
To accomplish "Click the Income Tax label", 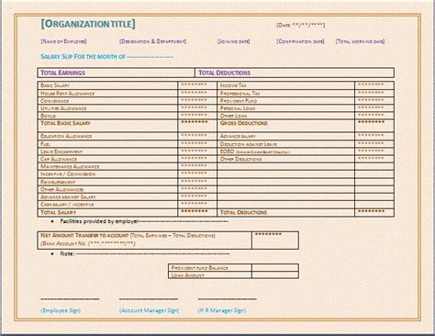I will [x=233, y=85].
